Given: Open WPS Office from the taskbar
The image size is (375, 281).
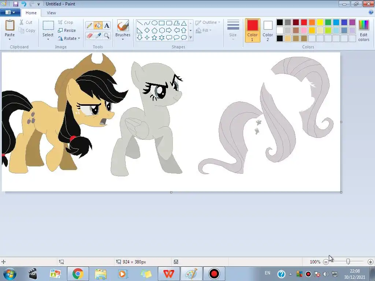Looking at the screenshot, I should (169, 274).
